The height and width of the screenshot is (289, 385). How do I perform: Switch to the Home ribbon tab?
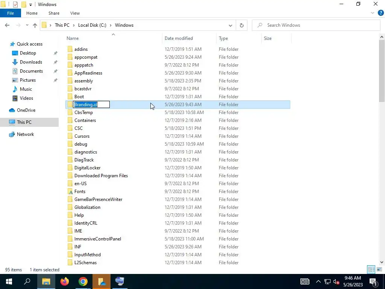pos(32,13)
